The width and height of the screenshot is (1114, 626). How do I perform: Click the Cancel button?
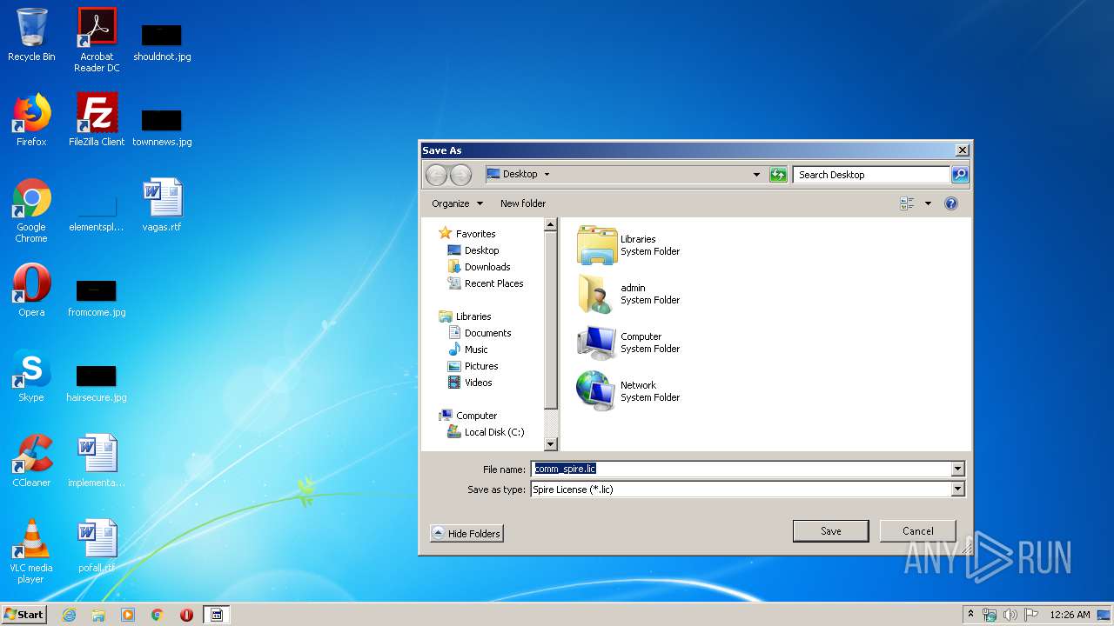(x=917, y=531)
